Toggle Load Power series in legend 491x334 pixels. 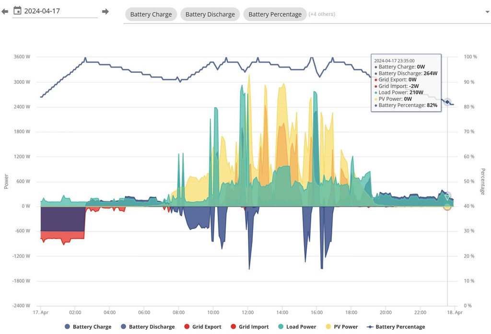tap(296, 327)
